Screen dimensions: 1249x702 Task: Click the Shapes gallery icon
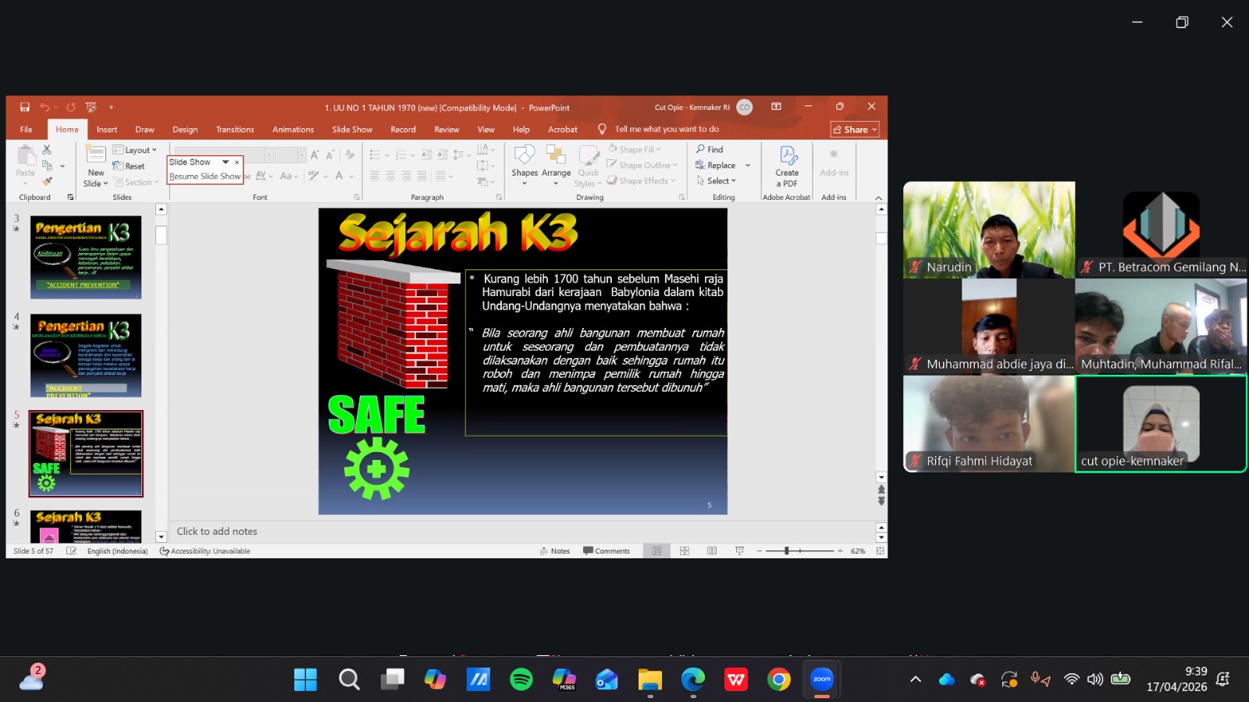[x=524, y=155]
